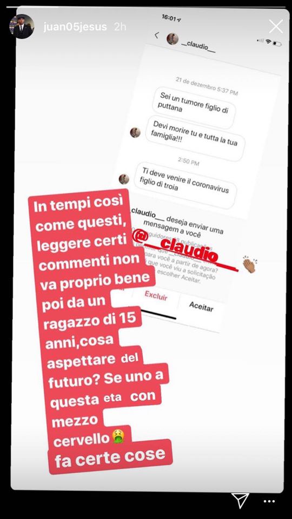Click the back chevron beside __claudio__
Screen dimensions: 292x519
pos(157,35)
